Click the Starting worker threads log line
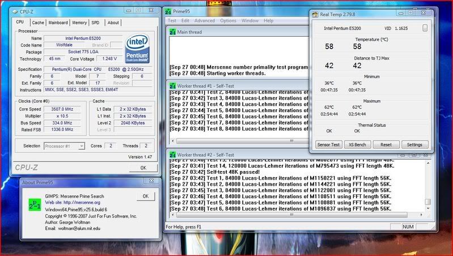The image size is (453, 256). (218, 73)
